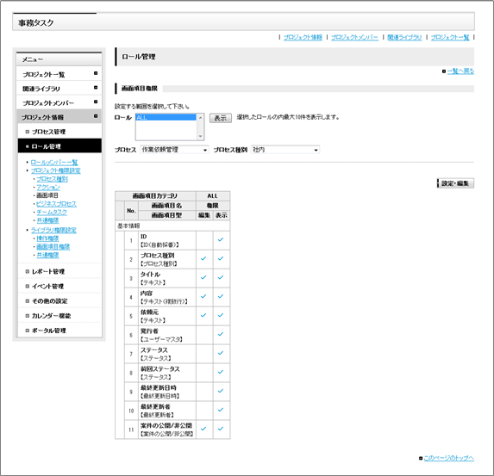This screenshot has height=476, width=494.
Task: Click square icon beside プロジェクトメンバー menu
Action: [x=96, y=102]
